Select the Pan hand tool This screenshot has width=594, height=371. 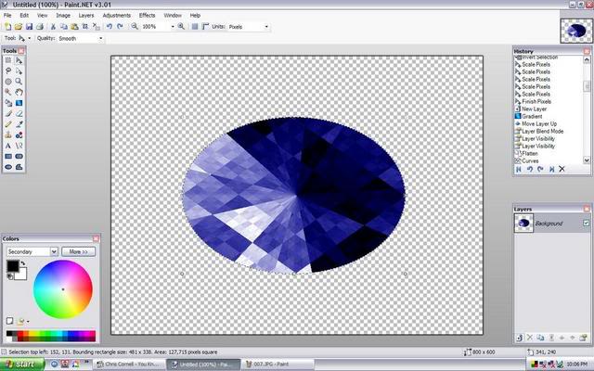click(x=19, y=92)
